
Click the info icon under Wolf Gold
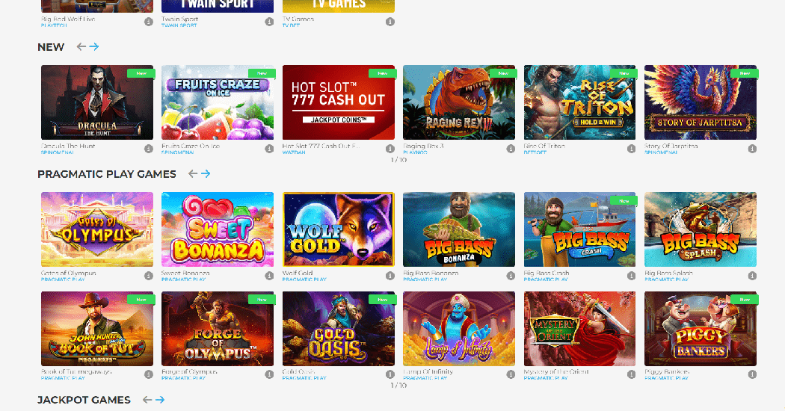pos(390,276)
